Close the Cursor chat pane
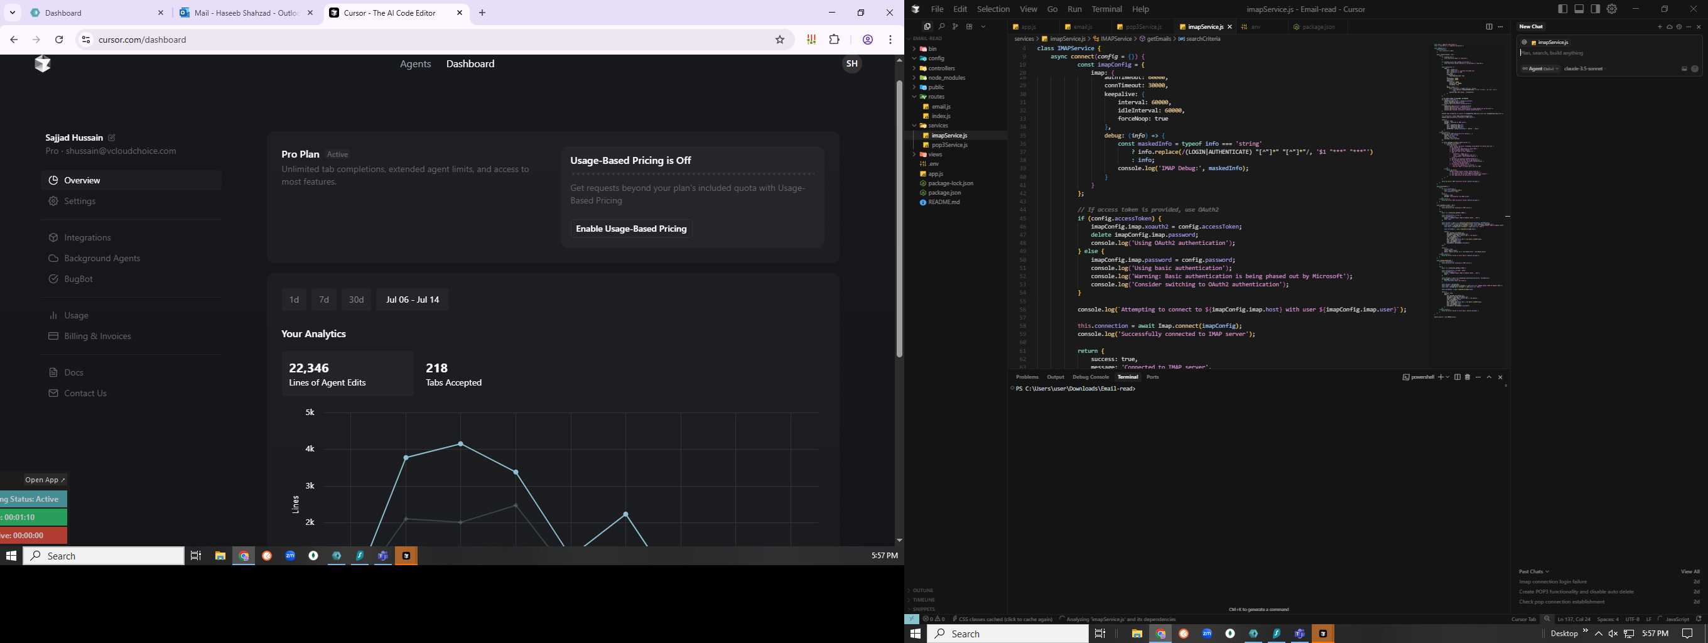This screenshot has height=643, width=1708. 1699,26
